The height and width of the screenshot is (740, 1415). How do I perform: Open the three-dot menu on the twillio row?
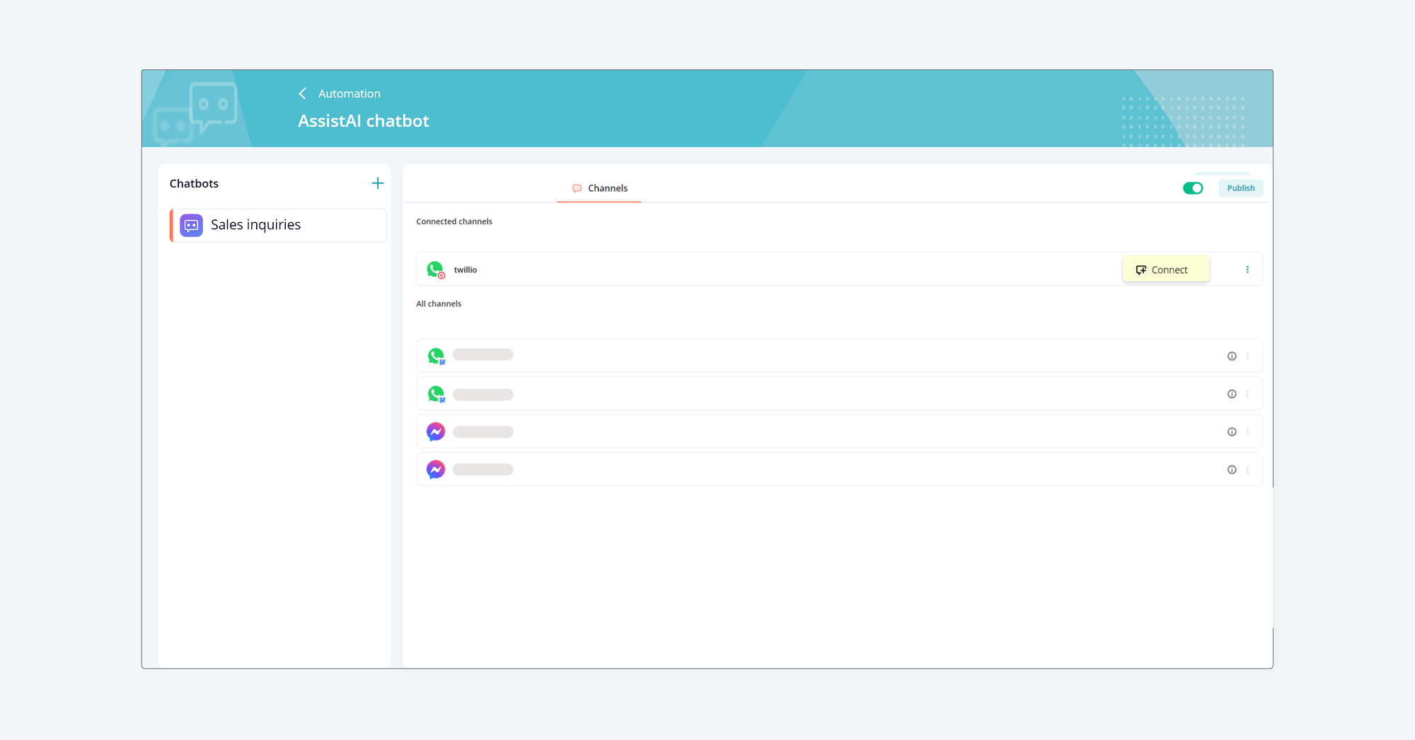(1248, 269)
